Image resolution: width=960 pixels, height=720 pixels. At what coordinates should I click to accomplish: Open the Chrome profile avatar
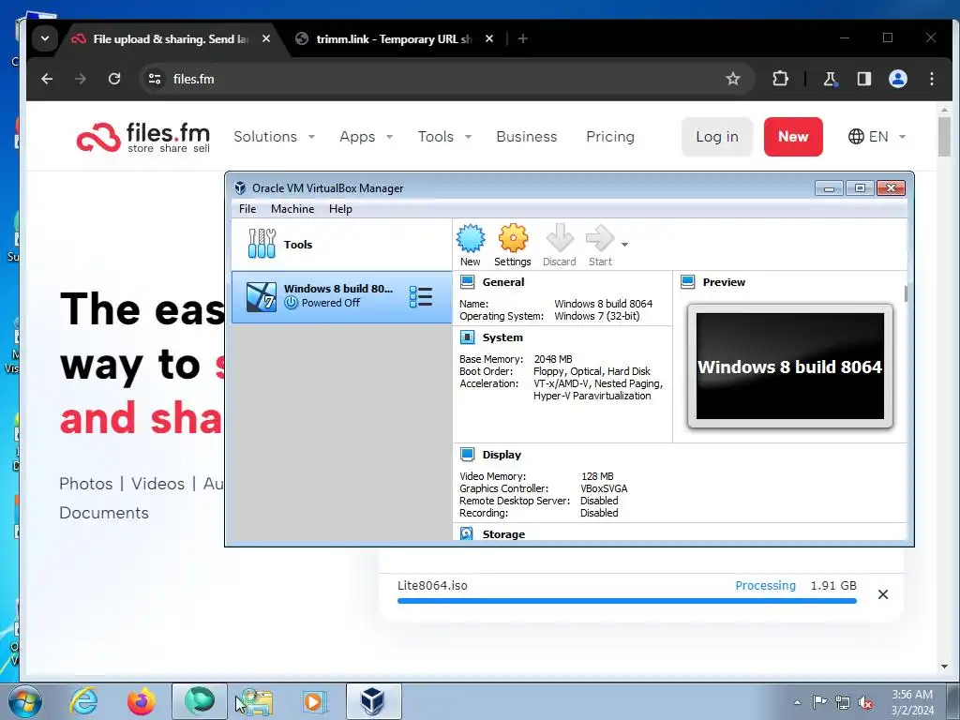click(897, 79)
